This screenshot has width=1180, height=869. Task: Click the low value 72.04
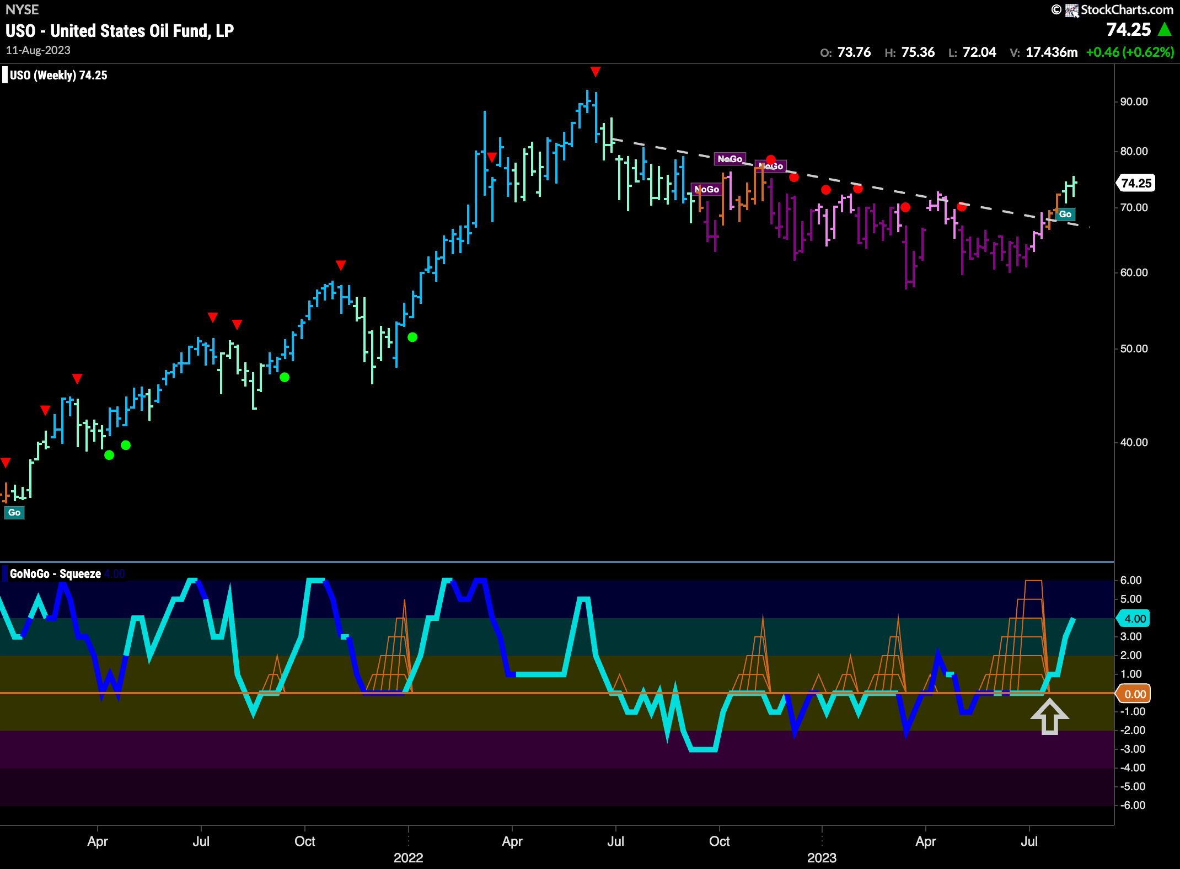979,52
